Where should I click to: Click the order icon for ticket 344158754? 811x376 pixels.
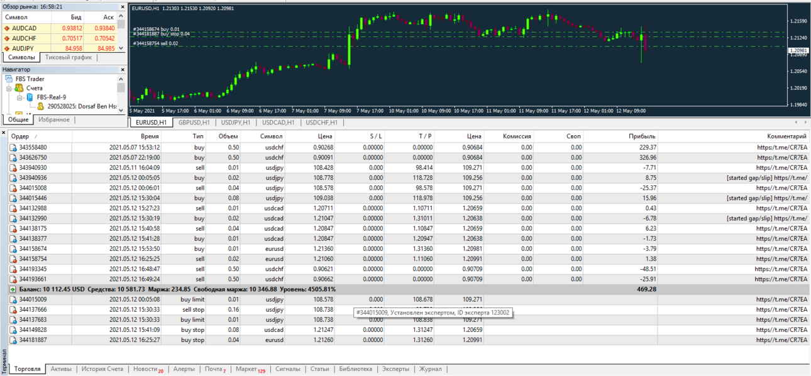coord(14,258)
